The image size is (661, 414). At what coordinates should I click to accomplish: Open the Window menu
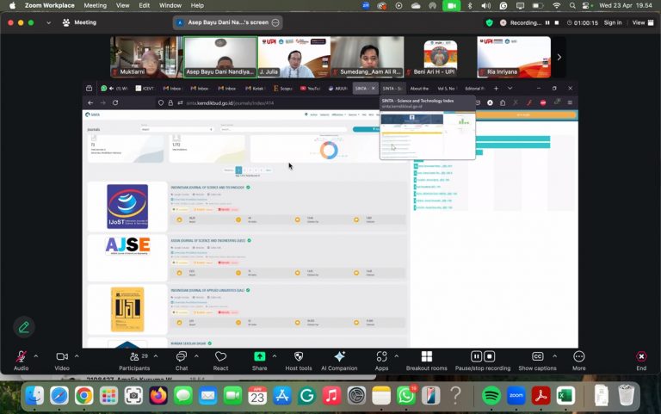(x=170, y=5)
